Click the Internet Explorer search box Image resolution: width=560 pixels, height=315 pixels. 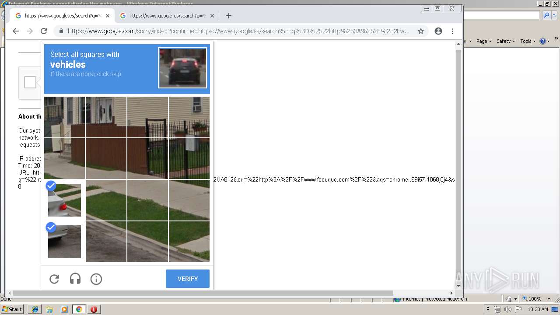(502, 15)
